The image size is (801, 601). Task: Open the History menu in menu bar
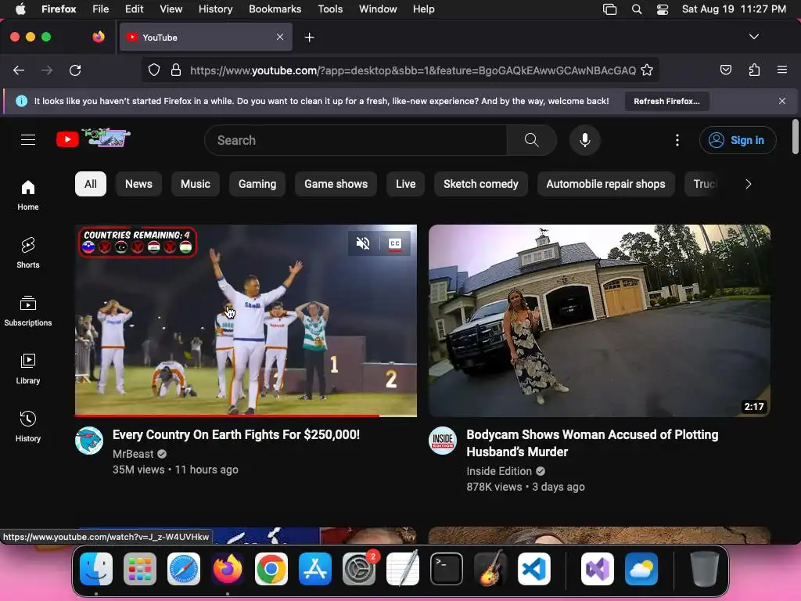pos(215,9)
